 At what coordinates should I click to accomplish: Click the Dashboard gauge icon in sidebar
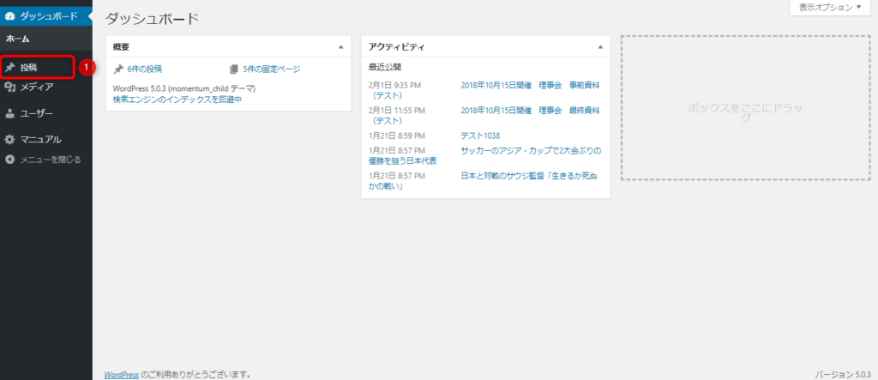[9, 16]
